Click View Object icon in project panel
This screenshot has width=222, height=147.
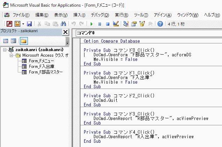coord(14,41)
